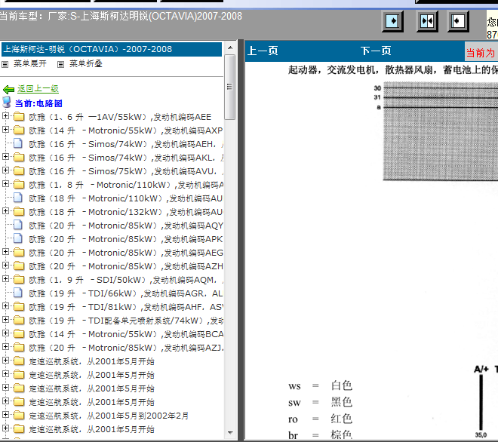The height and width of the screenshot is (442, 498).
Task: Click the 当前车型 厂家:S-上海斯柯达明锐 title text
Action: click(121, 16)
